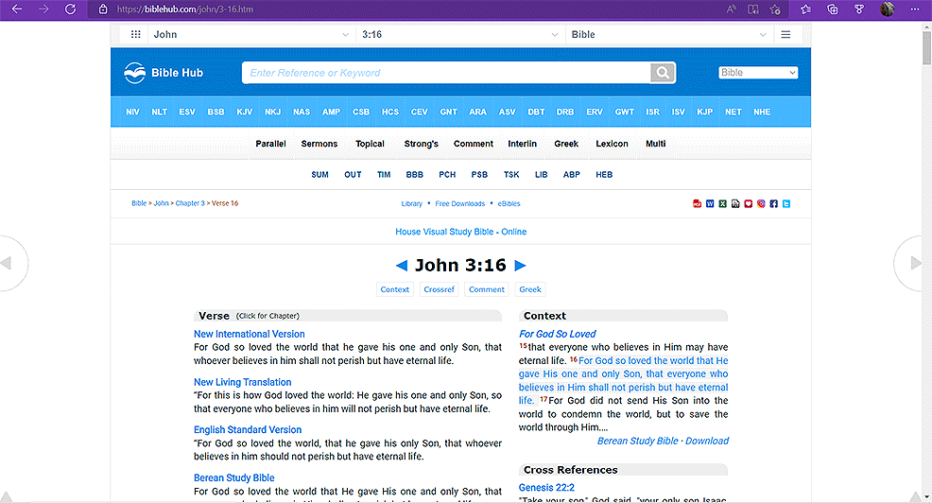
Task: Click the Bible Hub logo
Action: click(164, 73)
